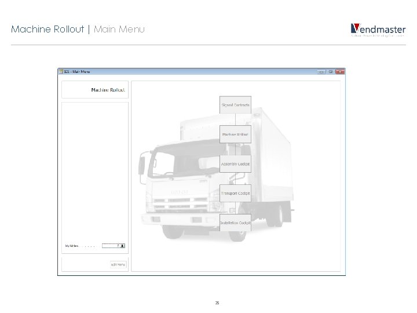Minimize the Main Menu window

point(321,72)
